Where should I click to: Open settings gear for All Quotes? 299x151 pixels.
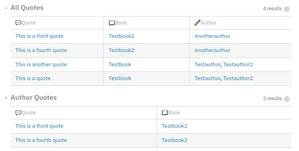click(287, 9)
